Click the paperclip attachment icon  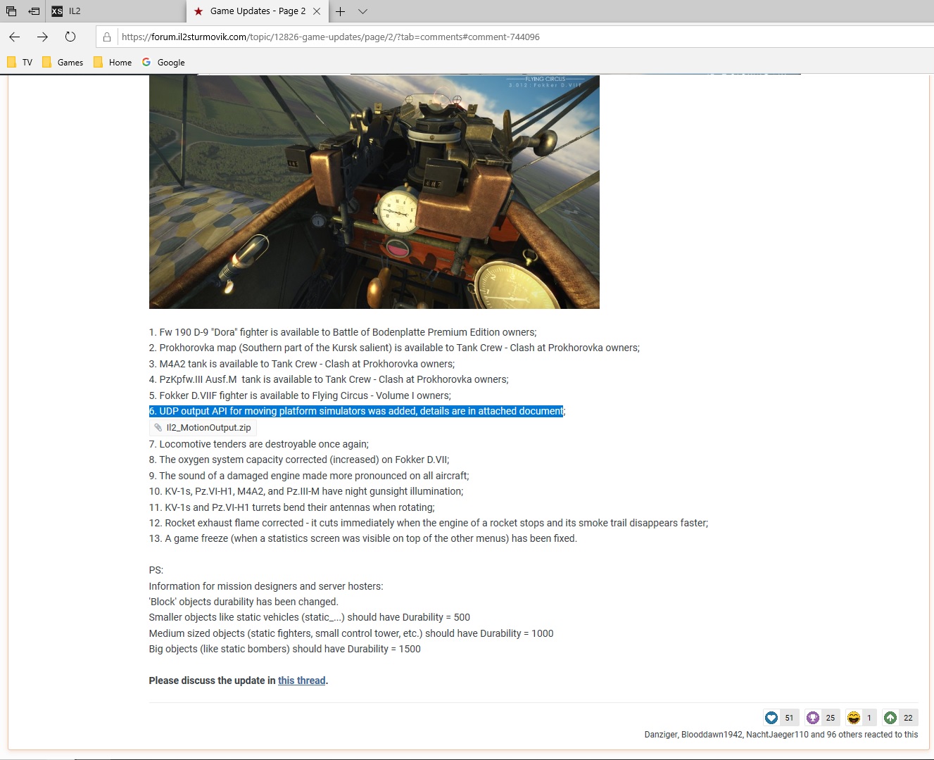tap(158, 427)
